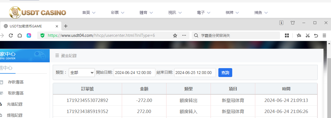This screenshot has width=331, height=118.
Task: Click the 取款專區 sidebar icon
Action: pyautogui.click(x=1, y=93)
